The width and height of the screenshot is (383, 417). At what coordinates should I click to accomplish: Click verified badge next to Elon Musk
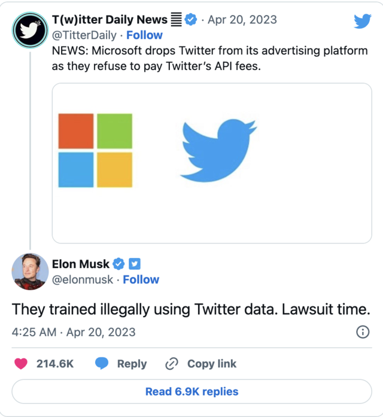pos(119,264)
